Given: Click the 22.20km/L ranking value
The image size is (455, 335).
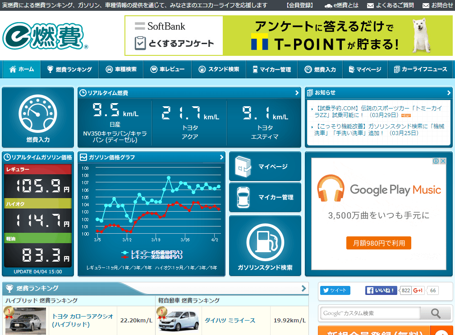Looking at the screenshot, I should pos(136,320).
